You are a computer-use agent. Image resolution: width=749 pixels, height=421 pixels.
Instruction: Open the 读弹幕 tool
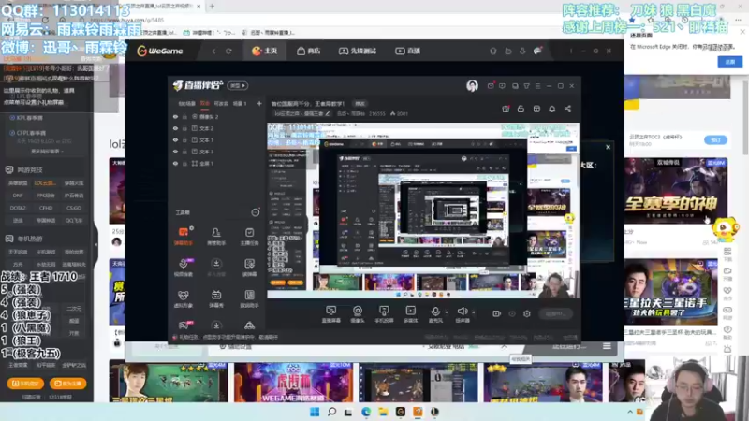coord(249,268)
